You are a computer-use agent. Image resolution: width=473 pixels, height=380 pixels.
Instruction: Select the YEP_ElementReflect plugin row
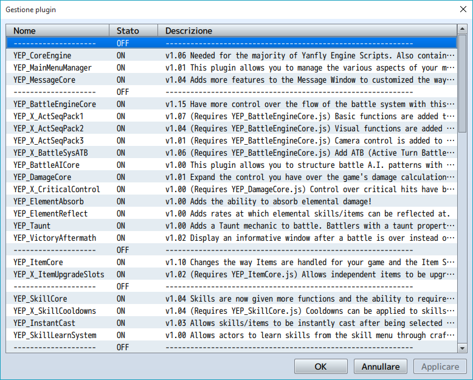(x=232, y=213)
